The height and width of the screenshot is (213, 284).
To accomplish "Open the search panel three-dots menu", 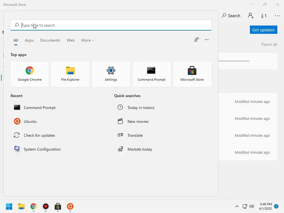I will [206, 40].
